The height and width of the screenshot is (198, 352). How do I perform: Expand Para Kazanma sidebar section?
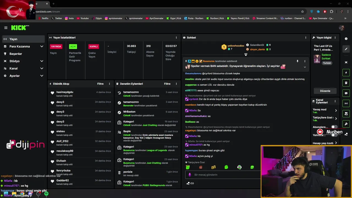click(42, 46)
